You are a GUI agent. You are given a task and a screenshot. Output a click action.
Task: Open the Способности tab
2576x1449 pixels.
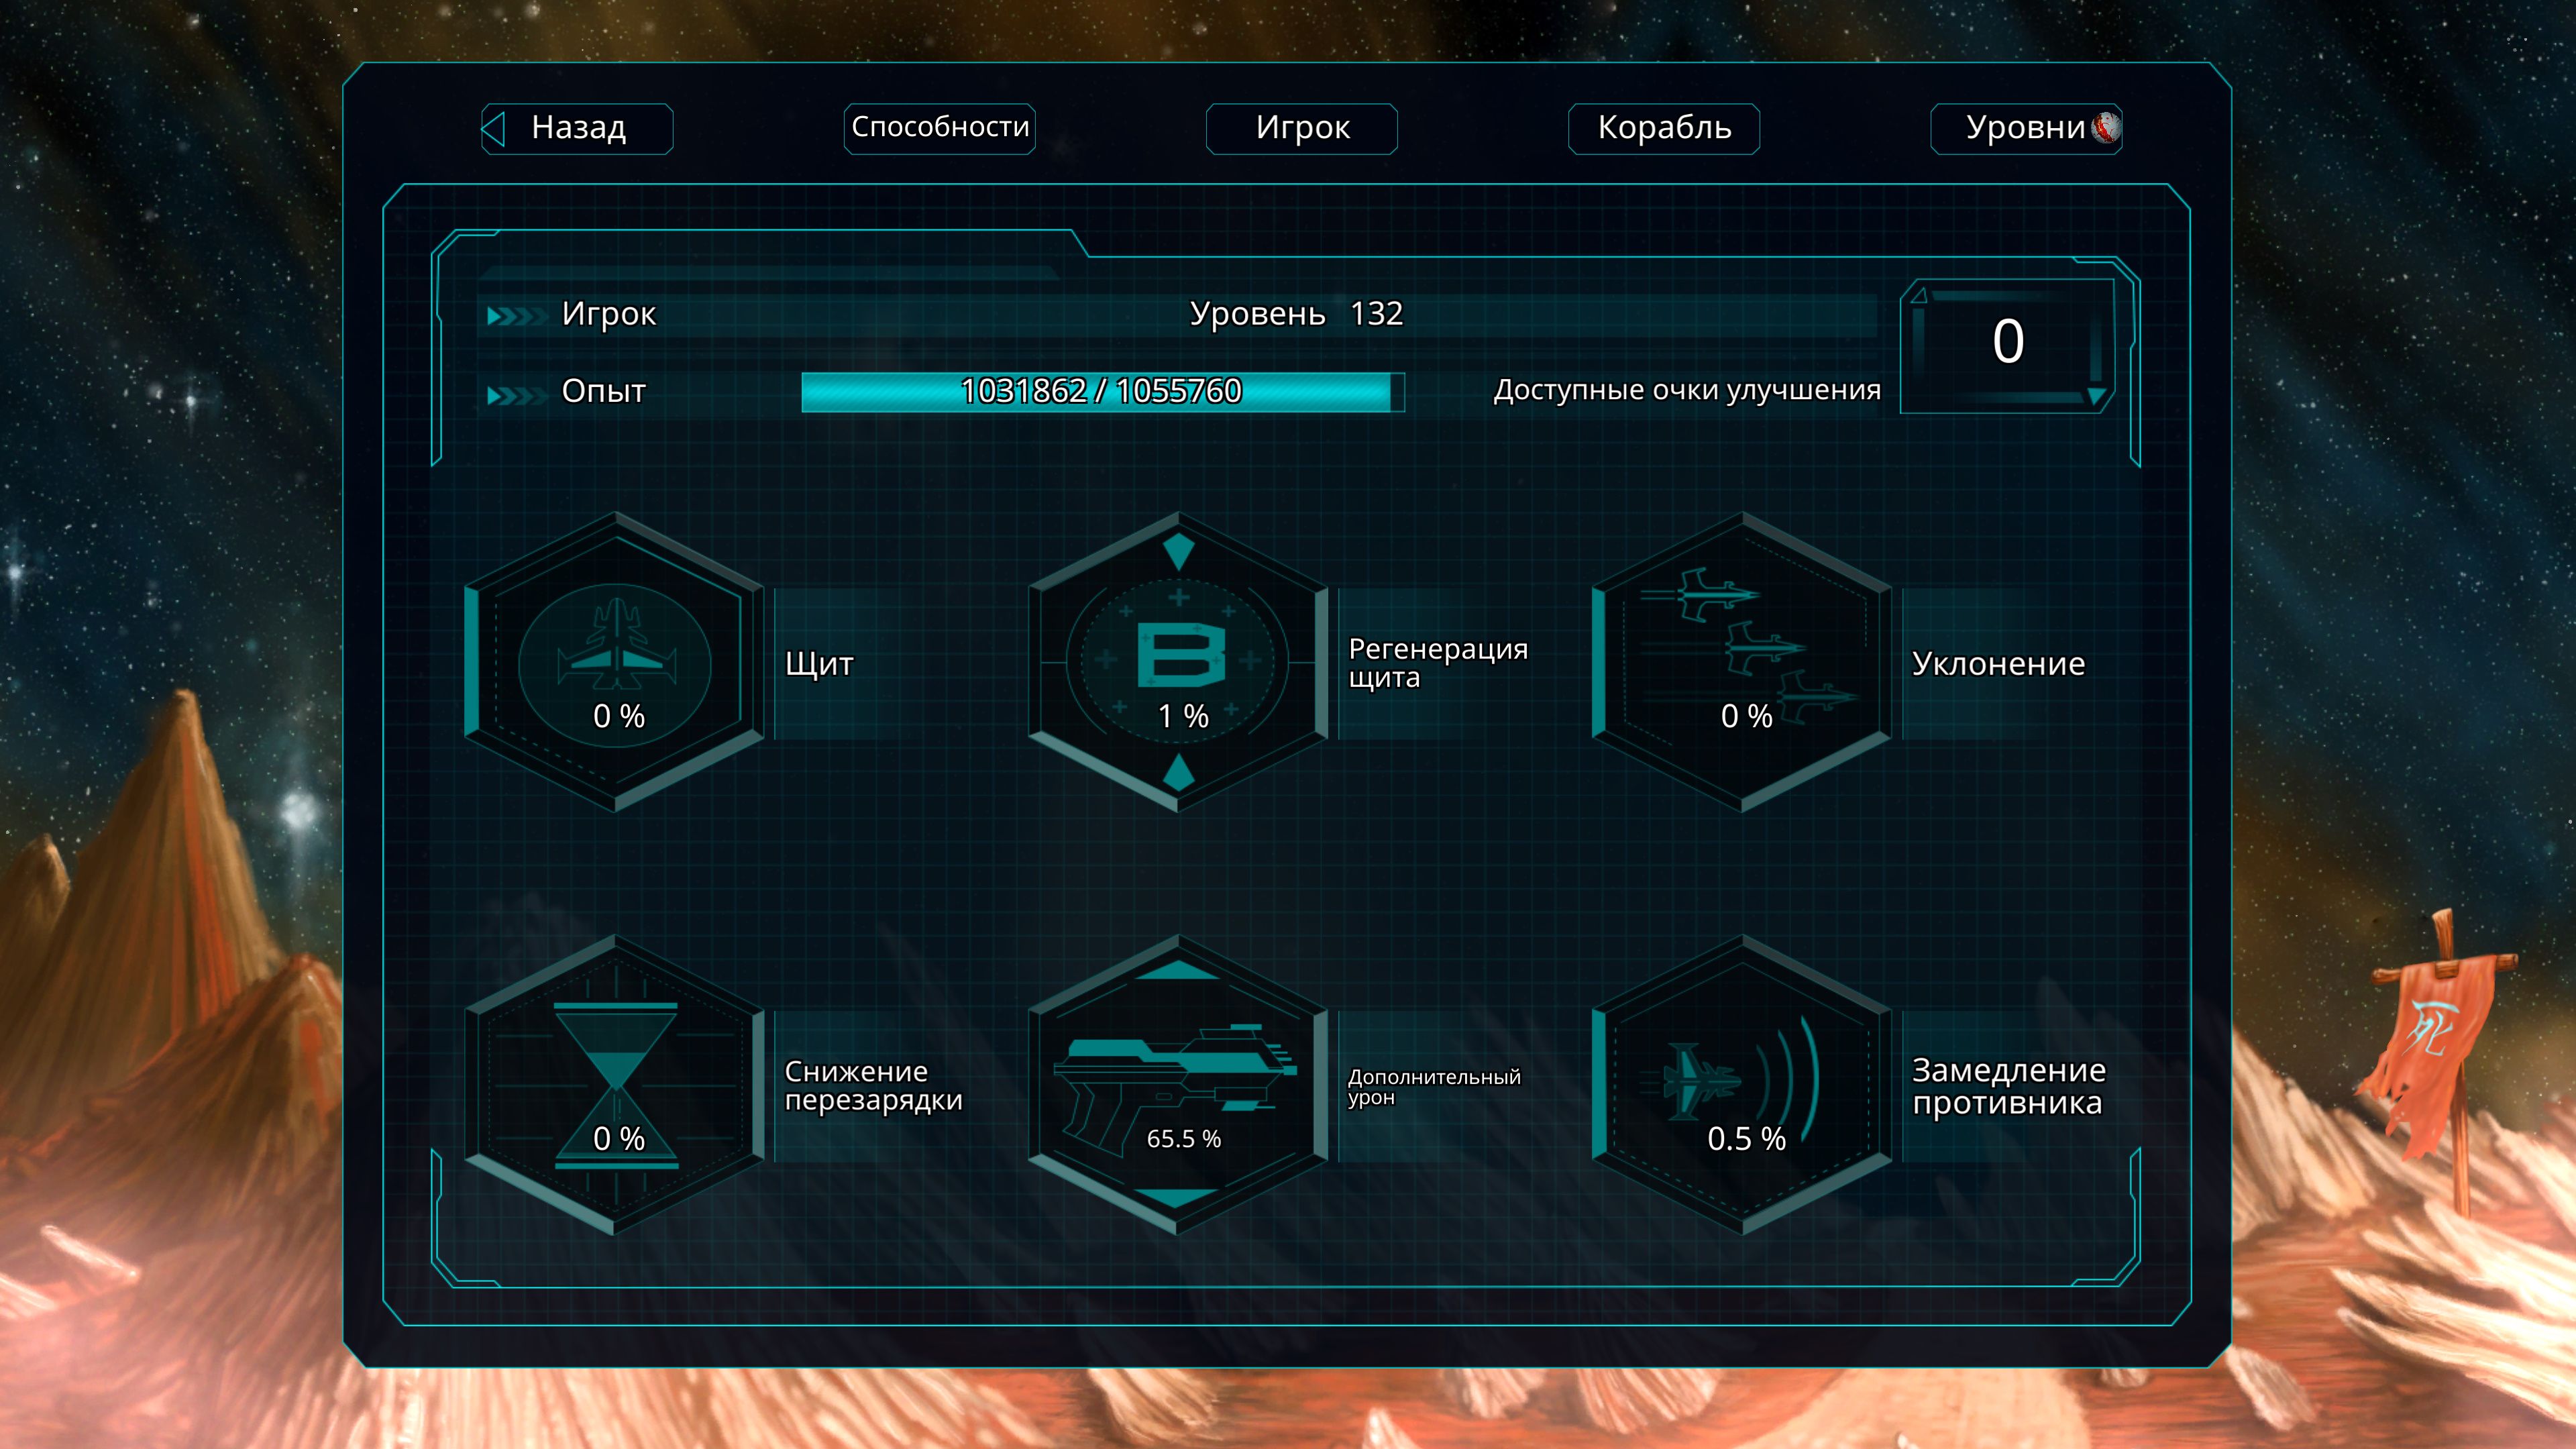click(939, 128)
